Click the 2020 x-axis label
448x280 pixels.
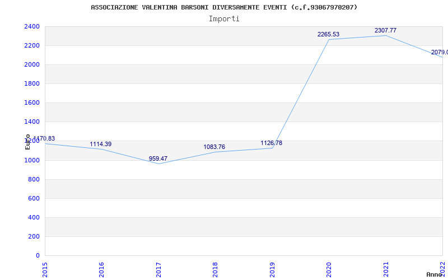click(x=329, y=270)
